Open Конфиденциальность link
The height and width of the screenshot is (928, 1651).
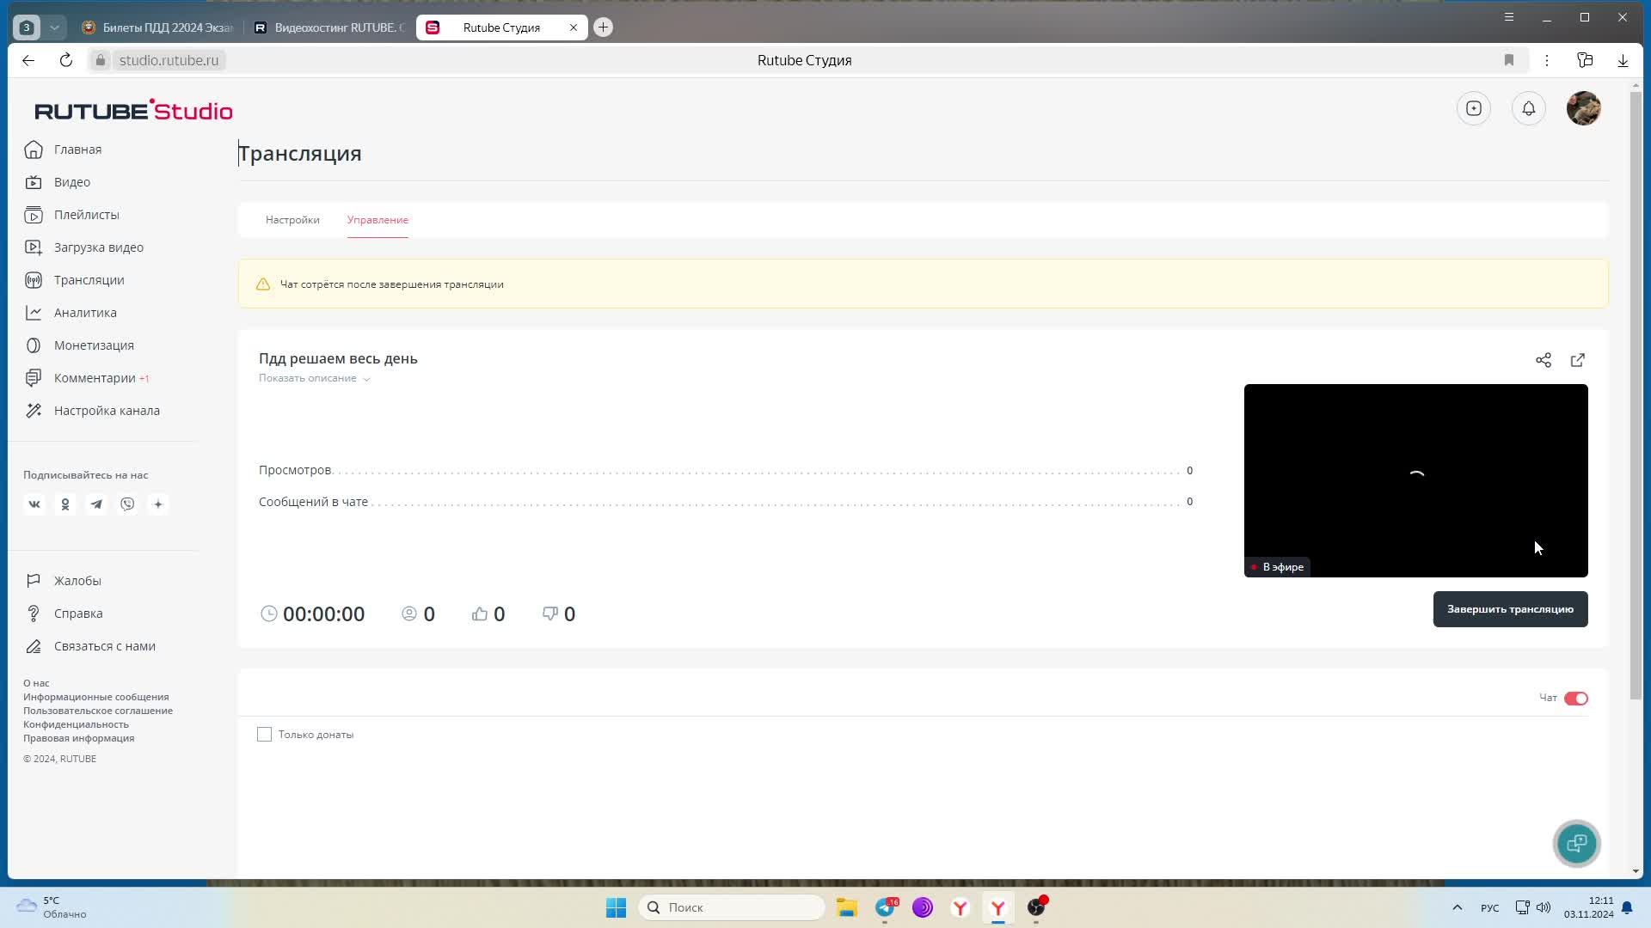click(76, 724)
